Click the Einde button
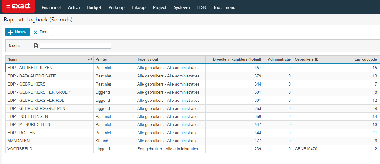 click(x=41, y=32)
